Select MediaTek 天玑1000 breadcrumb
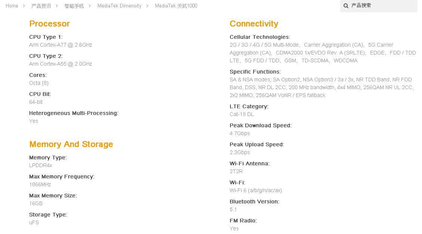This screenshot has width=422, height=234. click(176, 6)
